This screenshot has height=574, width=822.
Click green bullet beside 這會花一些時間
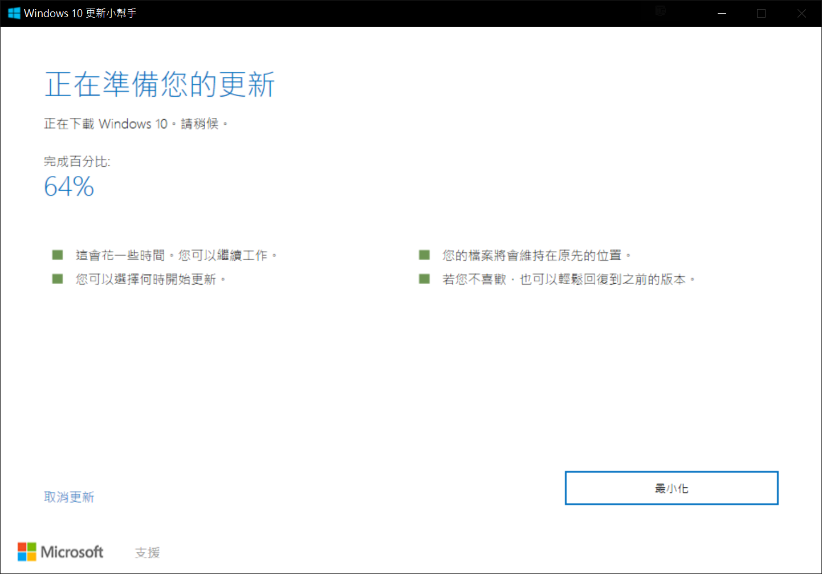(58, 255)
